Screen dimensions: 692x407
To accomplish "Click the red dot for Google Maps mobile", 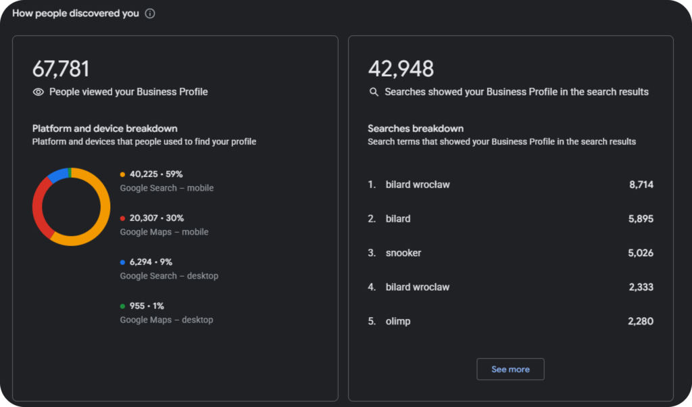I will coord(123,218).
